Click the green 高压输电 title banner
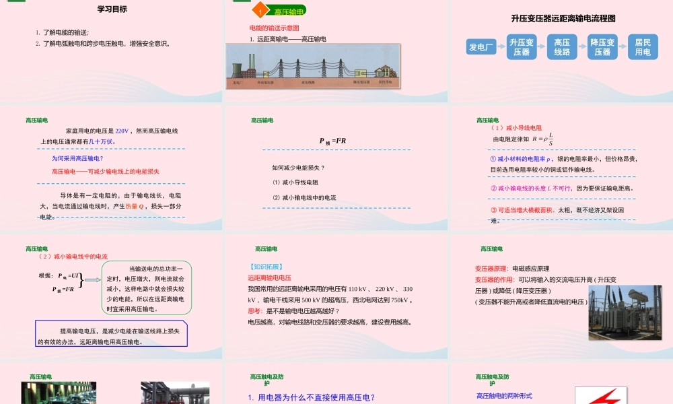This screenshot has width=673, height=404. tap(287, 11)
